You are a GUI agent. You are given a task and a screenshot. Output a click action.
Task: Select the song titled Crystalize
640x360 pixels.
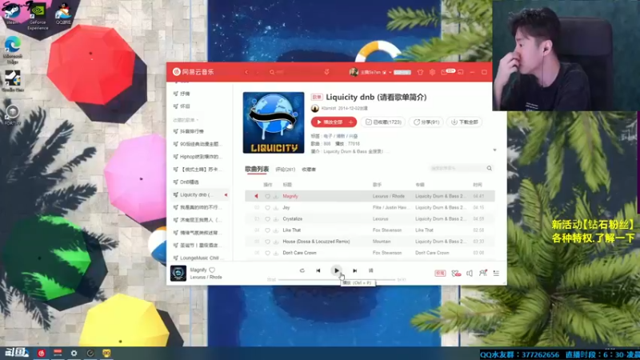coord(293,218)
